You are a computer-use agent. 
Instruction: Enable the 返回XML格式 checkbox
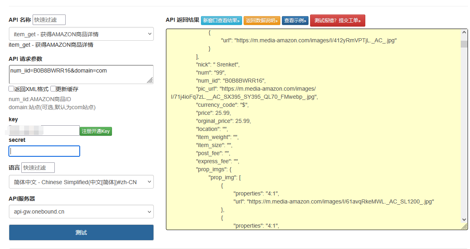(x=11, y=89)
